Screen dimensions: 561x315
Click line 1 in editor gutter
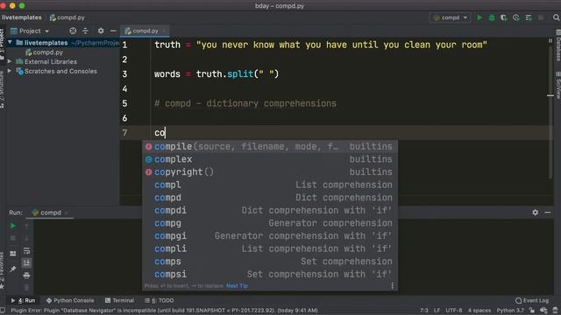coord(124,45)
